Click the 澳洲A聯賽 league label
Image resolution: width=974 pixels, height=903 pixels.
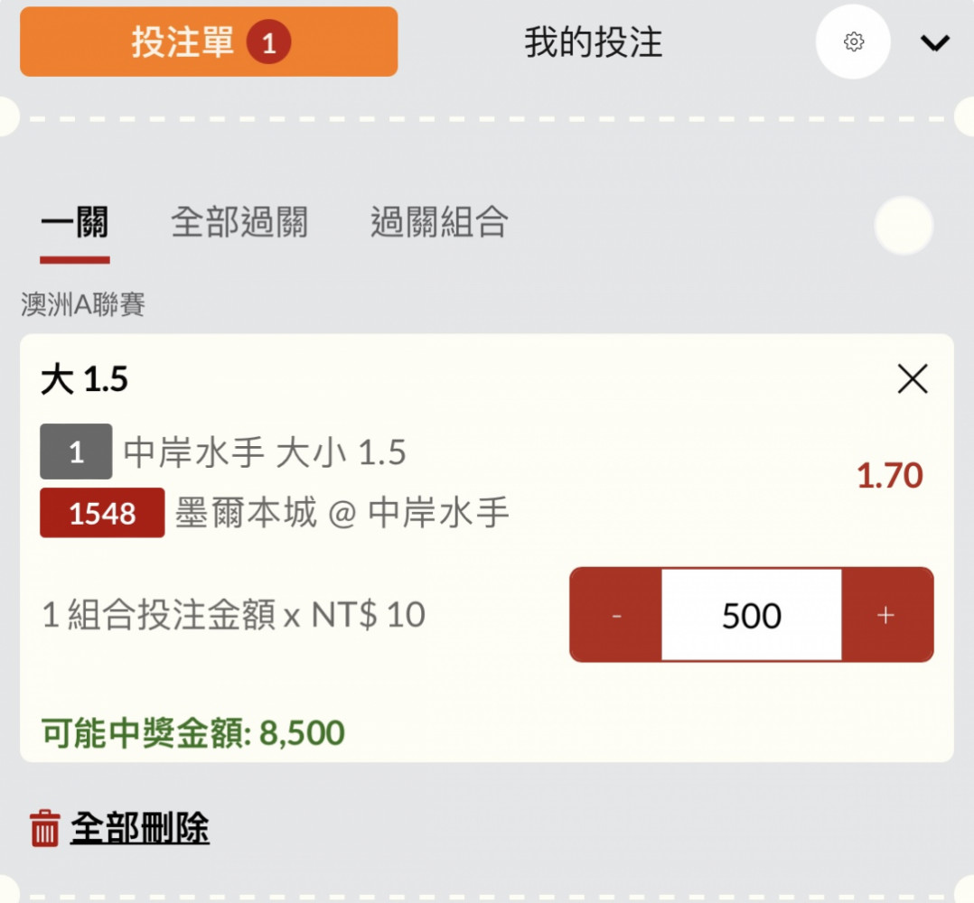(x=83, y=304)
